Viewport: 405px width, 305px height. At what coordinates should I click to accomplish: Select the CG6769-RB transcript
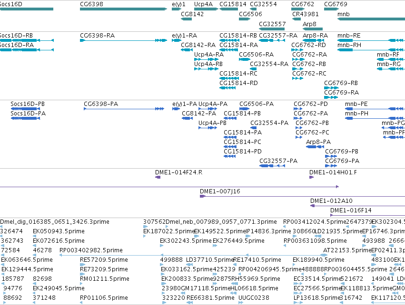tap(331, 88)
